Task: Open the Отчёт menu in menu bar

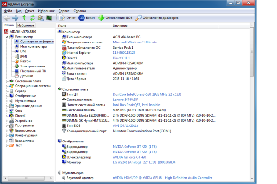Action: [x=30, y=11]
